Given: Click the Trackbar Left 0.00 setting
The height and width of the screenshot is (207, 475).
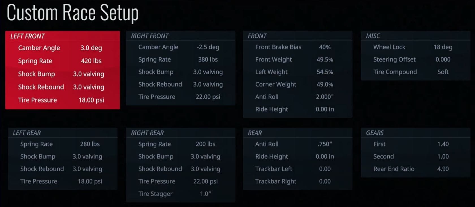Looking at the screenshot, I should coord(297,169).
